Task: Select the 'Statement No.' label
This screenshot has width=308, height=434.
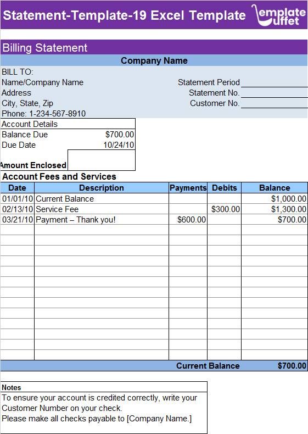Action: [214, 93]
